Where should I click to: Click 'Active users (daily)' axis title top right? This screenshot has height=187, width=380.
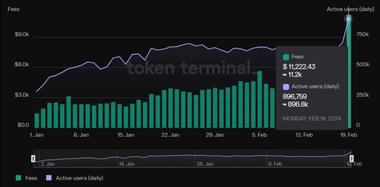(x=350, y=9)
